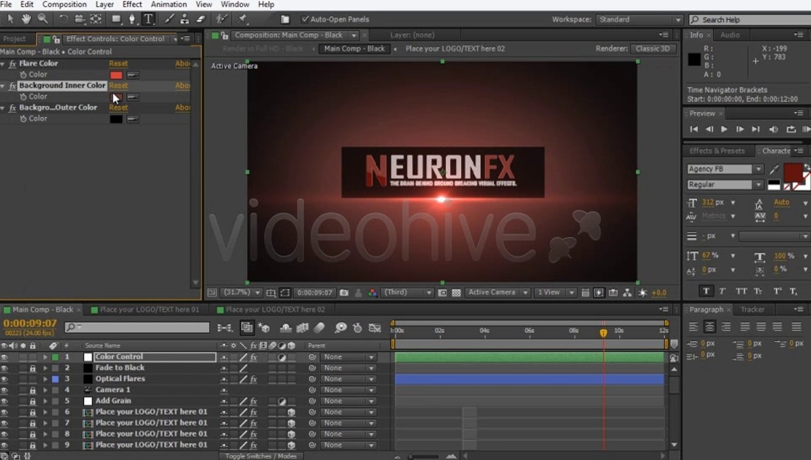Play the preview
The image size is (811, 460).
[x=724, y=129]
